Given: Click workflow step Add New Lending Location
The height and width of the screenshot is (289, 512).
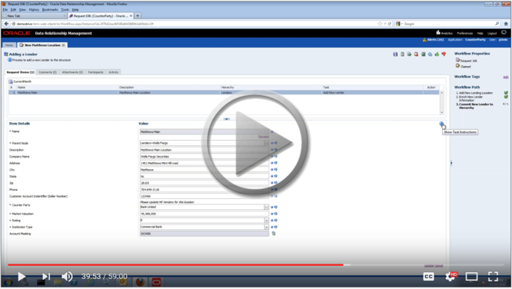Looking at the screenshot, I should (x=475, y=93).
